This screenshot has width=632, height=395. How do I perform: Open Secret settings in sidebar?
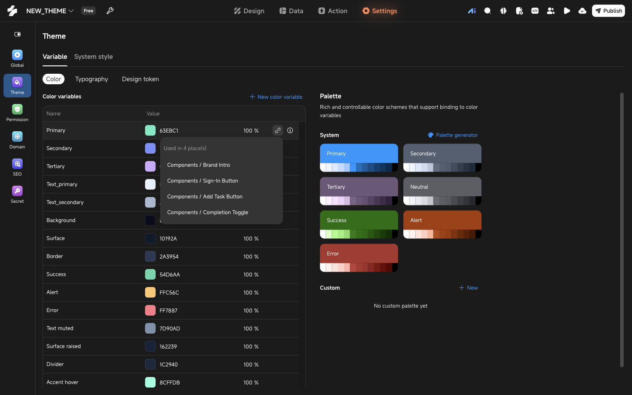point(17,194)
